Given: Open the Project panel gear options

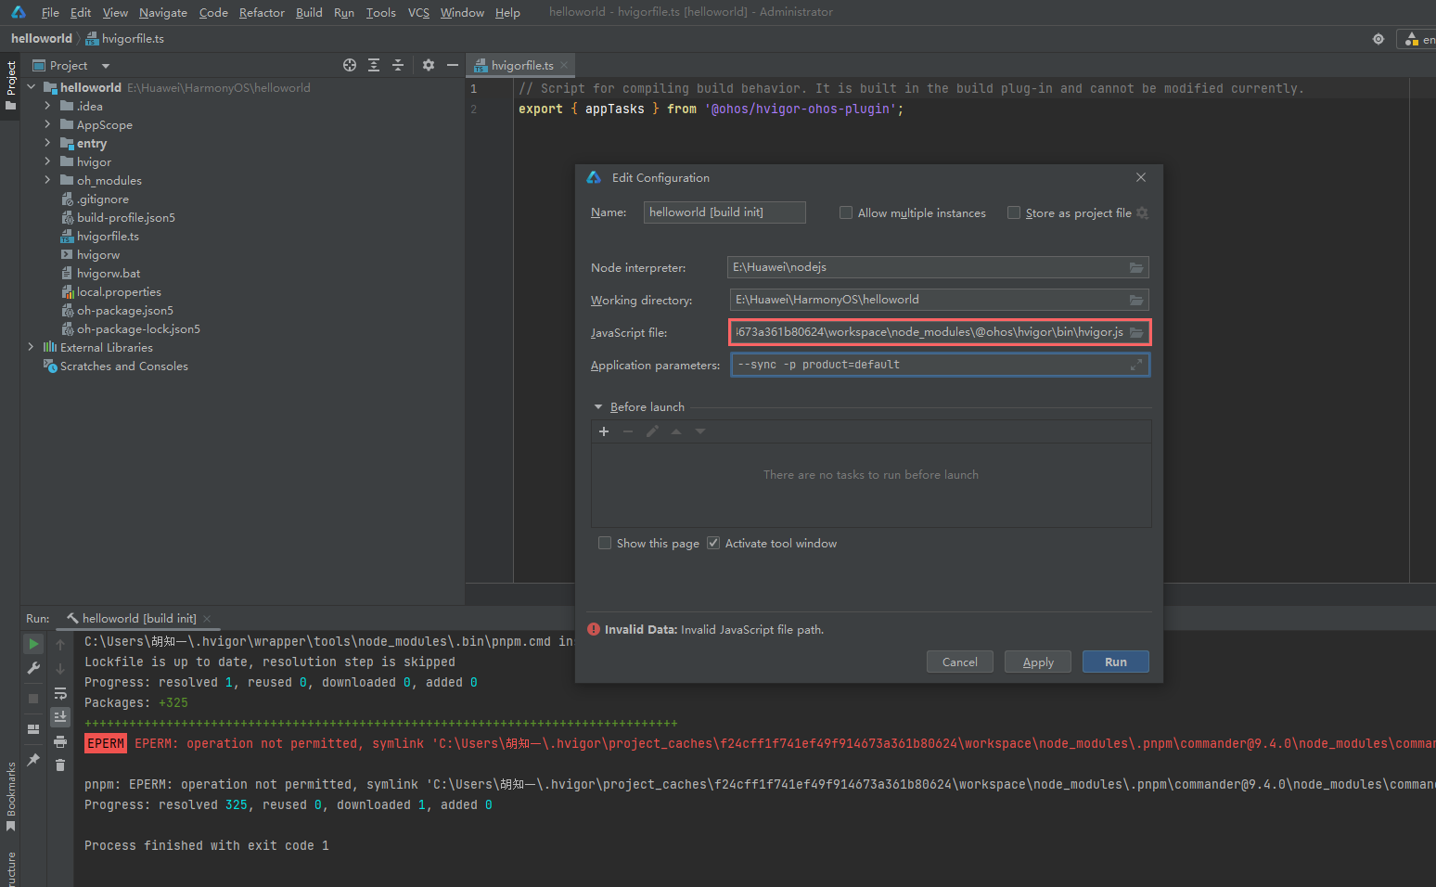Looking at the screenshot, I should pos(428,65).
